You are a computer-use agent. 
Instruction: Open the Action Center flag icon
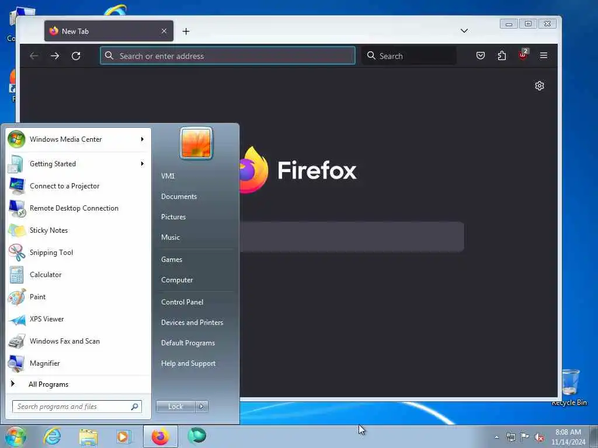point(525,436)
